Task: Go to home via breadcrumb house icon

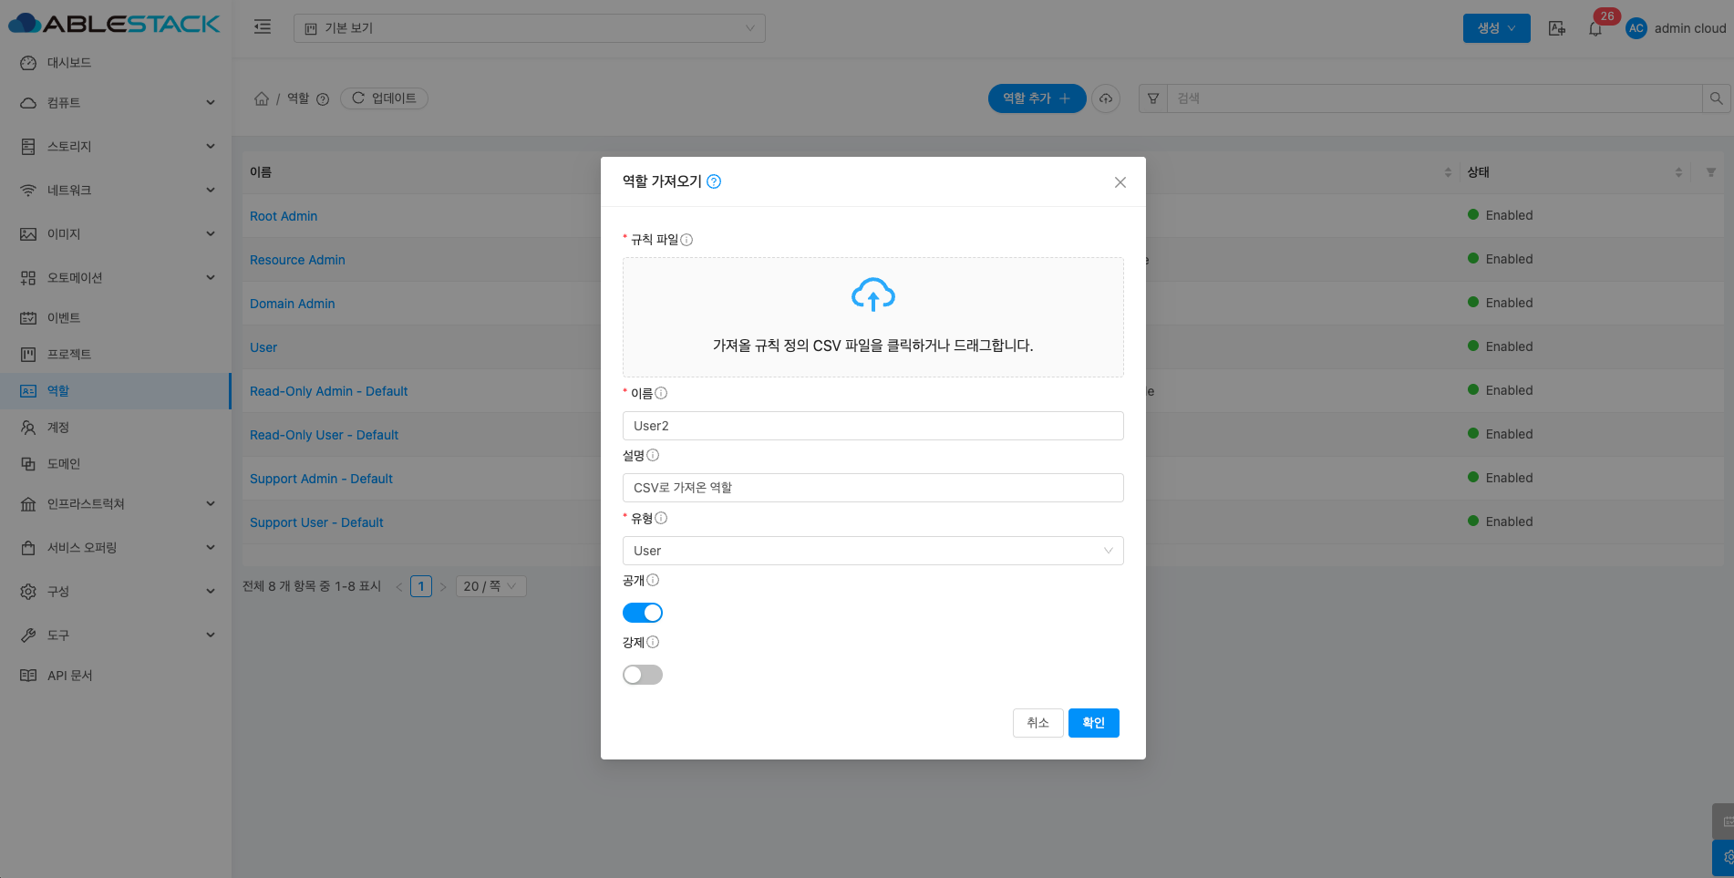Action: click(262, 98)
